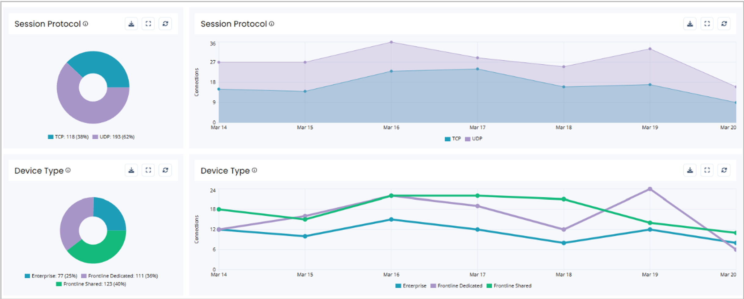Toggle Frontline Dedicated in line chart legend

coord(456,286)
